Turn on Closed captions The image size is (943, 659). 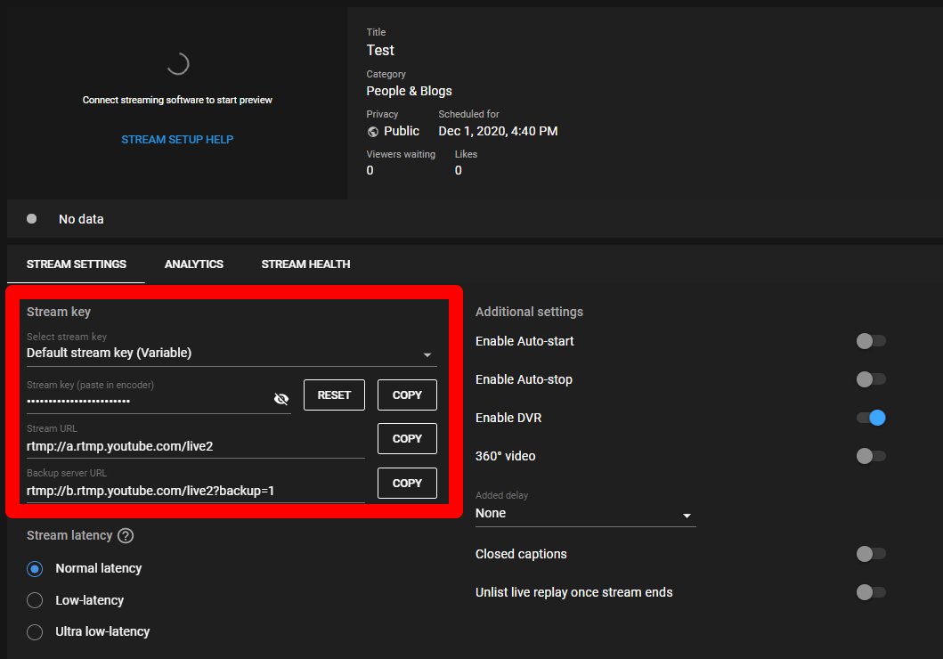(x=870, y=554)
